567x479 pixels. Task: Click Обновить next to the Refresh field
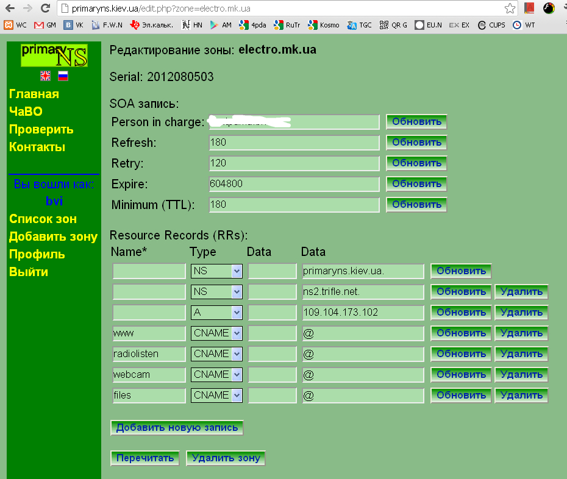click(416, 143)
